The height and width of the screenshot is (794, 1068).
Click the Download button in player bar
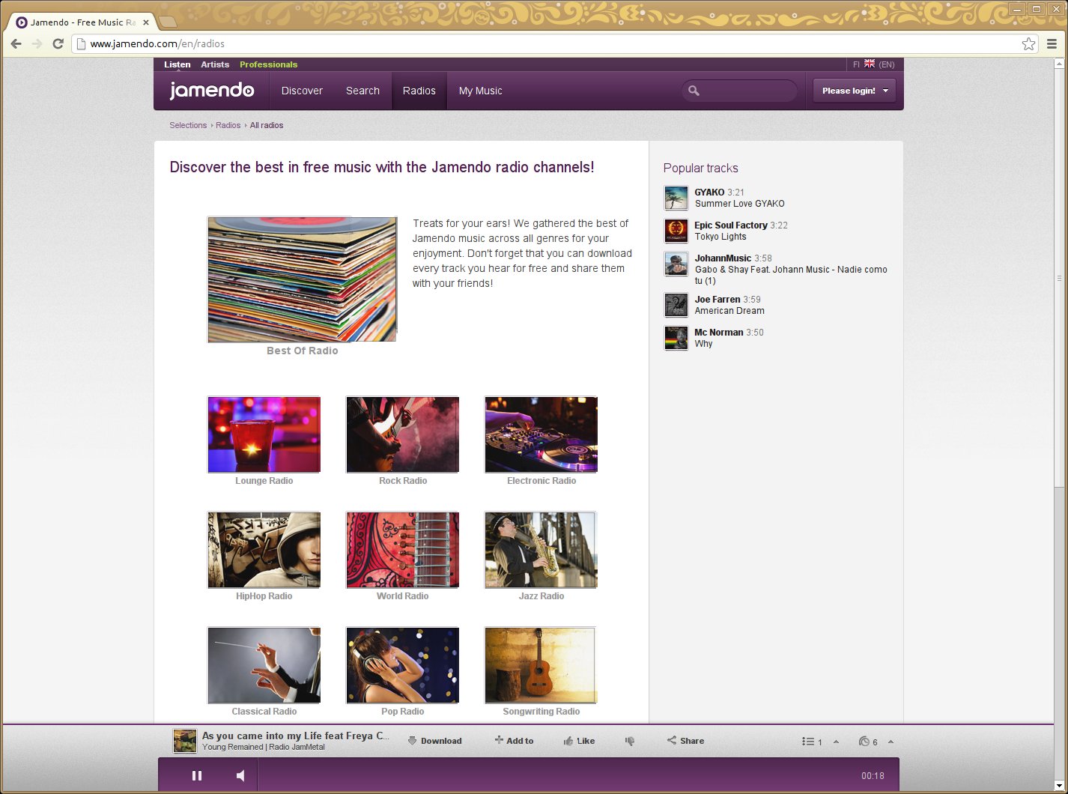point(434,741)
